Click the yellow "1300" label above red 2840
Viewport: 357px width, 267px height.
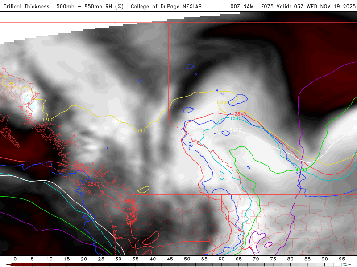[x=222, y=102]
